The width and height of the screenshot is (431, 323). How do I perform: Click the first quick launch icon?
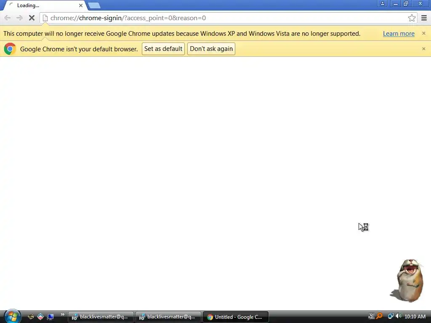(x=30, y=317)
